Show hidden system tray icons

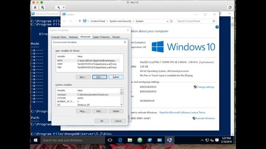click(202, 140)
